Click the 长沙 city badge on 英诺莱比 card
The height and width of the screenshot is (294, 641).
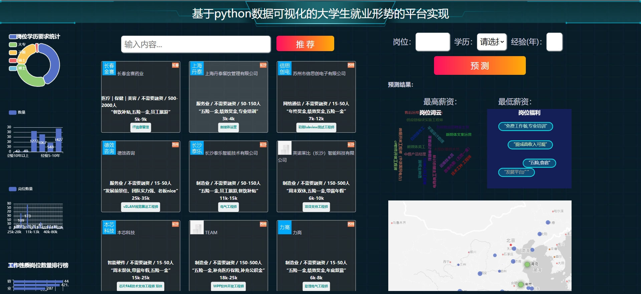coord(351,145)
